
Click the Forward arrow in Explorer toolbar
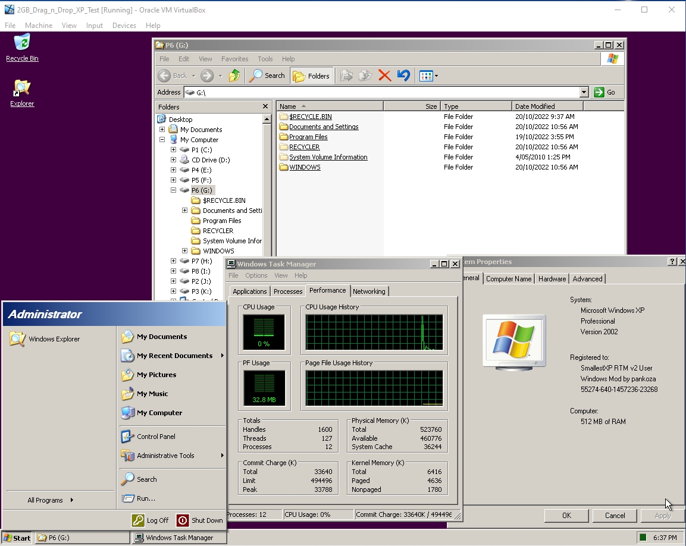point(207,76)
